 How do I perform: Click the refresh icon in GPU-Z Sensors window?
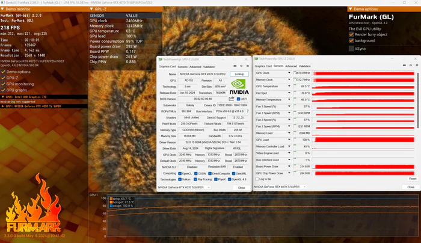(411, 65)
